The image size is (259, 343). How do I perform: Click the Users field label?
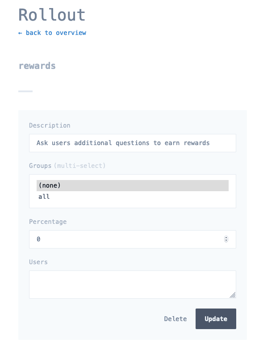(38, 262)
